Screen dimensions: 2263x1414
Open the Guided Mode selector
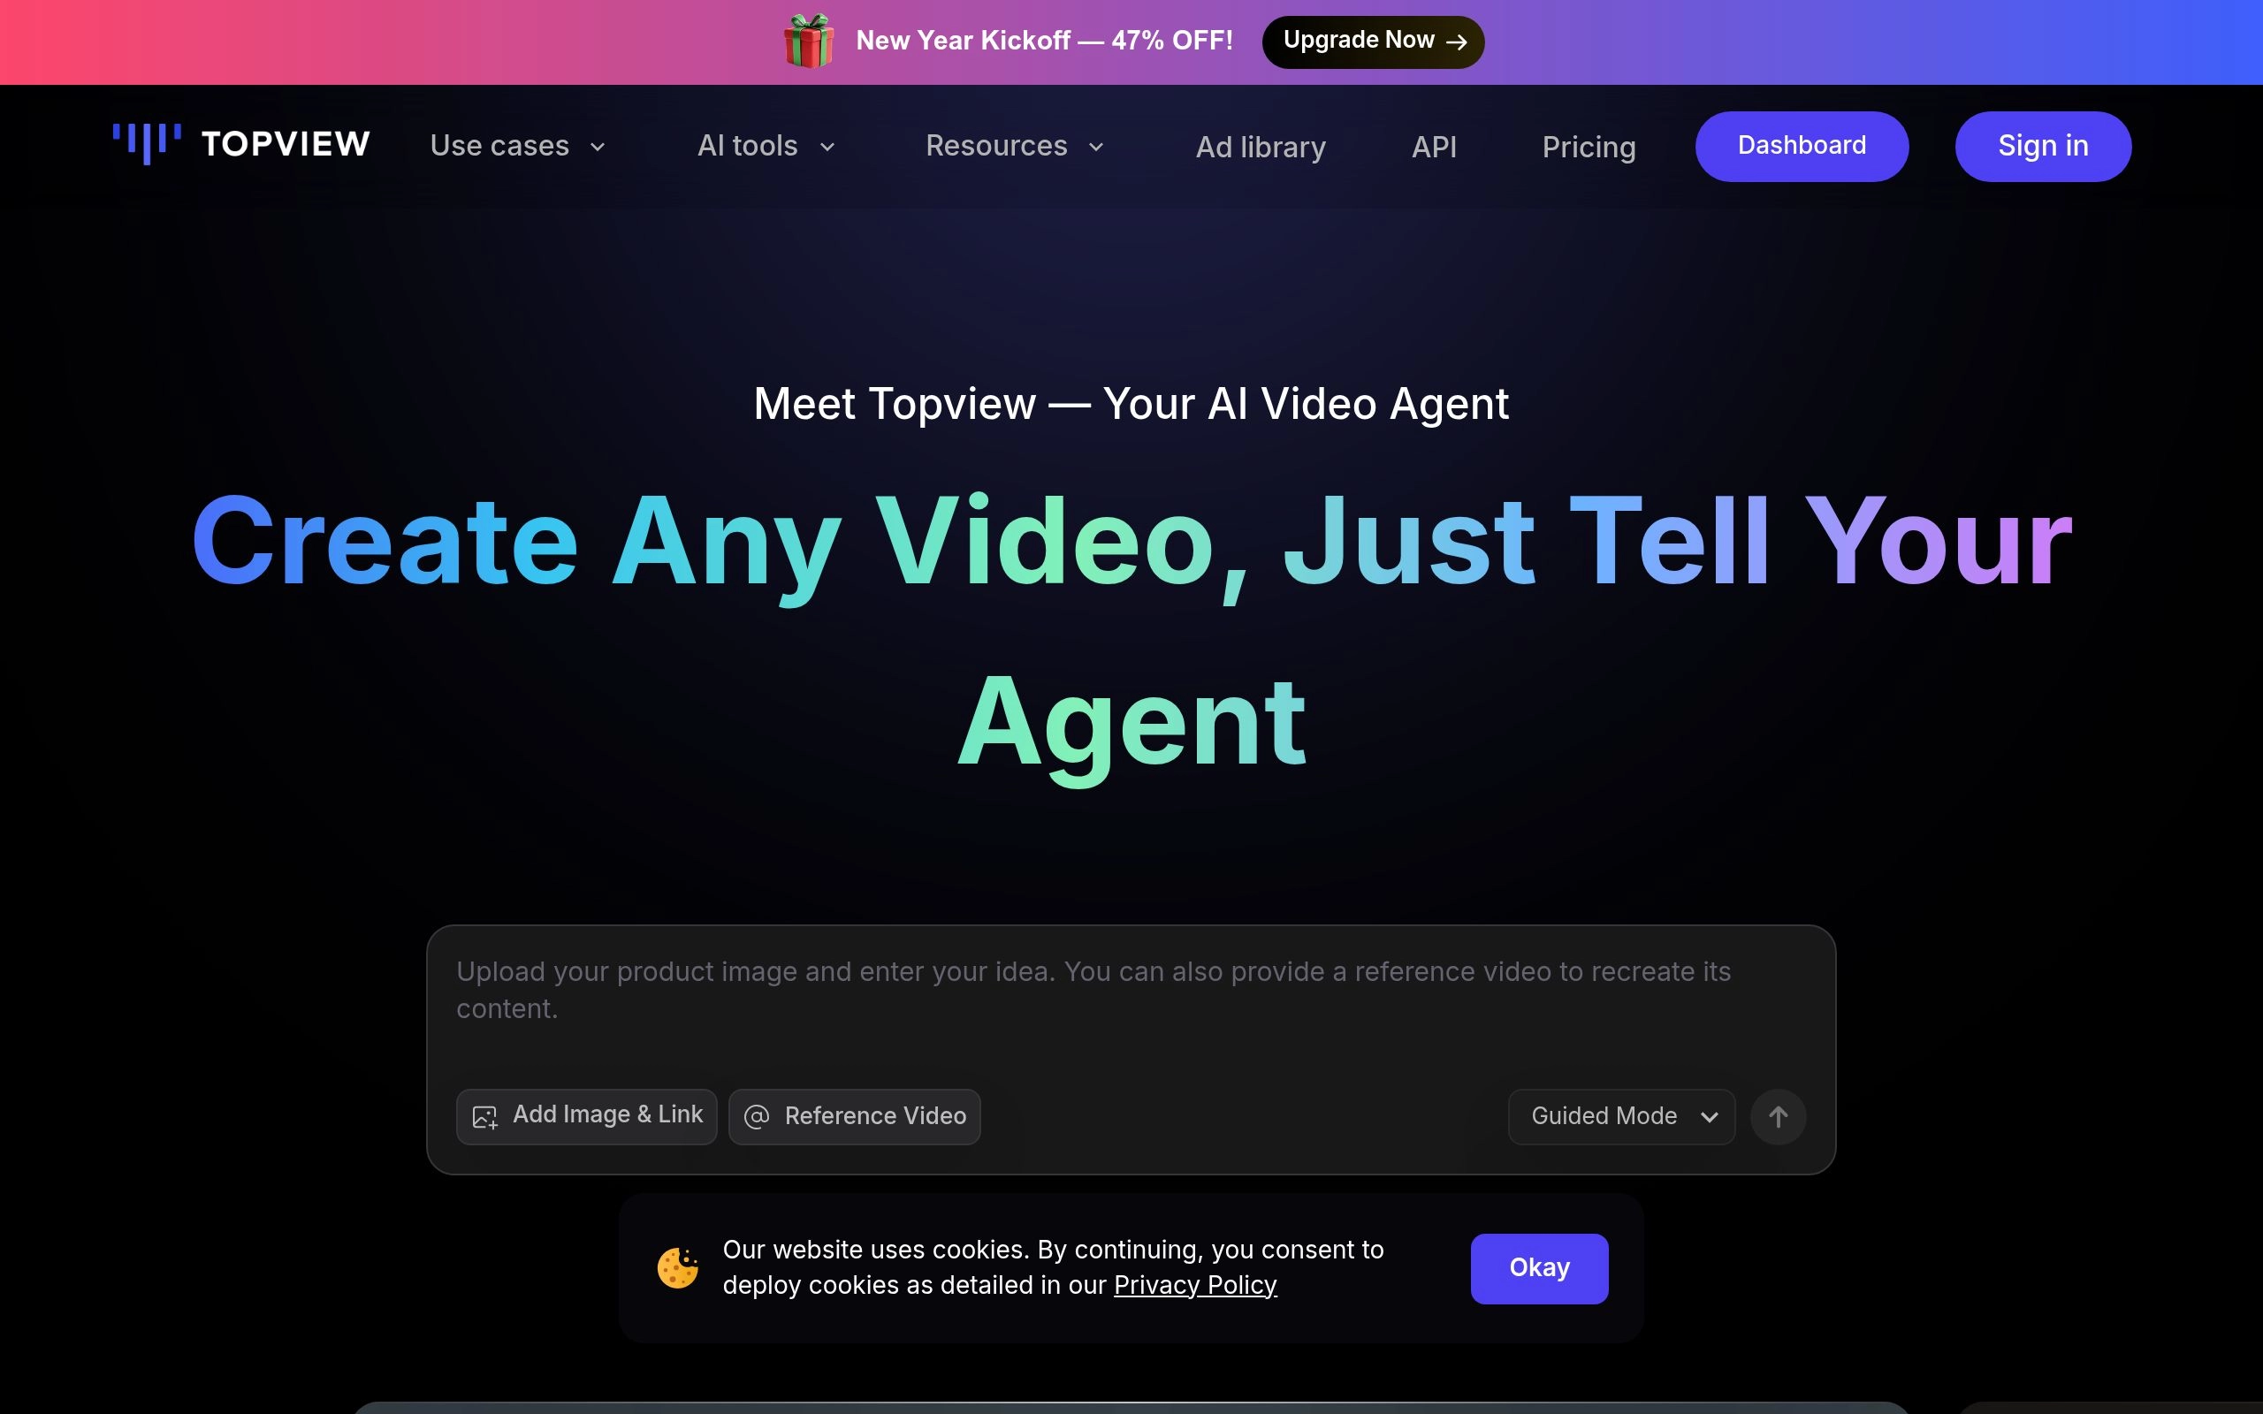(1620, 1115)
